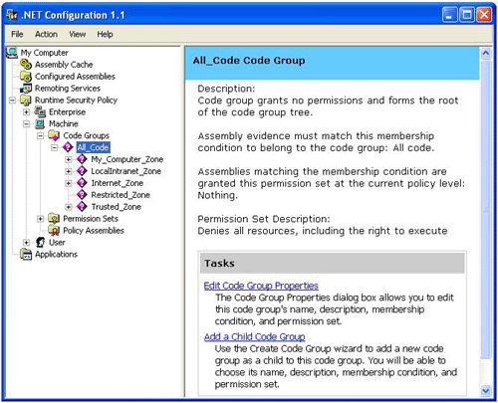498x403 pixels.
Task: Select the Enterprise policy level icon
Action: click(x=40, y=112)
